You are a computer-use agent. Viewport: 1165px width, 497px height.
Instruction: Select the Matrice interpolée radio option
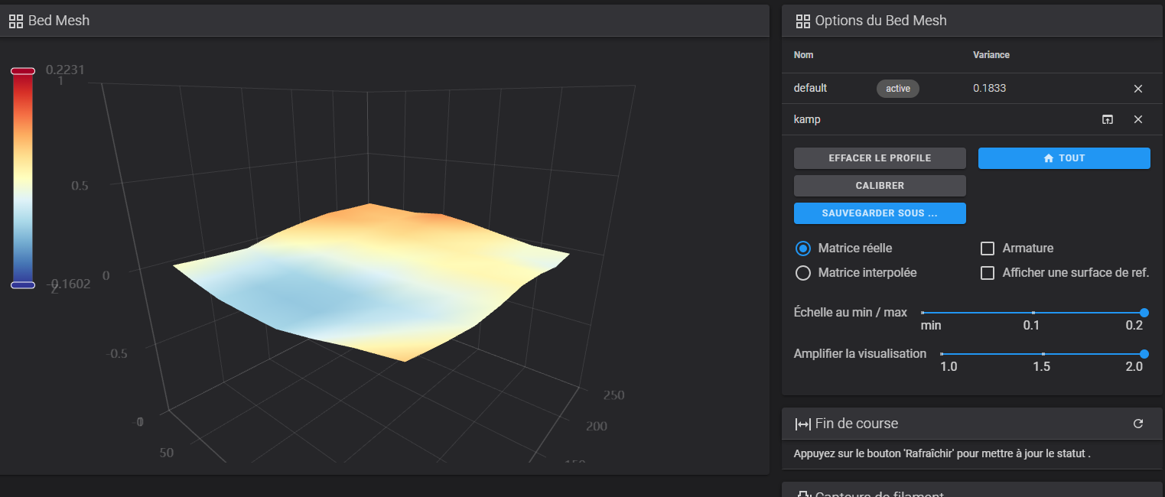(x=803, y=273)
